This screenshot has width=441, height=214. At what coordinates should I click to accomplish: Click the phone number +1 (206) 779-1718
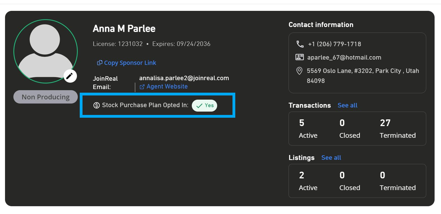click(335, 44)
